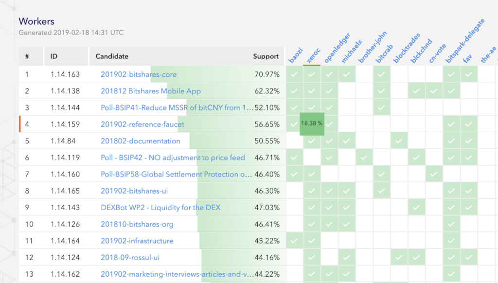Image resolution: width=498 pixels, height=283 pixels.
Task: Toggle openledger's vote on 201810-bitshares-org
Action: point(329,224)
